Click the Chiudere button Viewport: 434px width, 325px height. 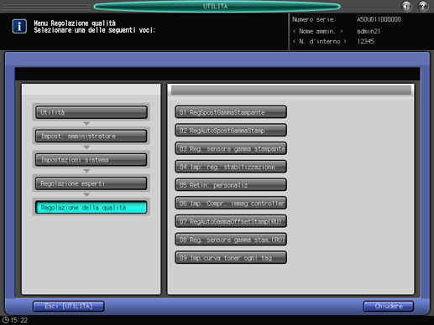389,307
